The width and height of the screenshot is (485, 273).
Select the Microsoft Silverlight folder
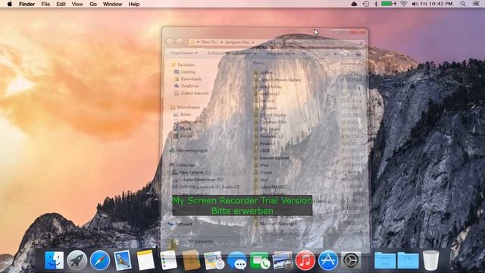pos(278,223)
